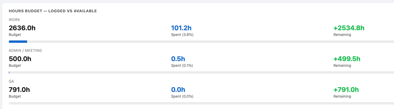Click the QA budget value 791.0h

tap(19, 90)
